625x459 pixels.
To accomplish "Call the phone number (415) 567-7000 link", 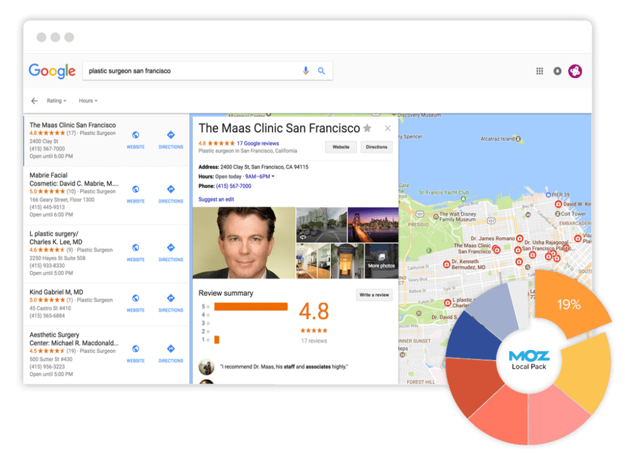I will click(234, 186).
